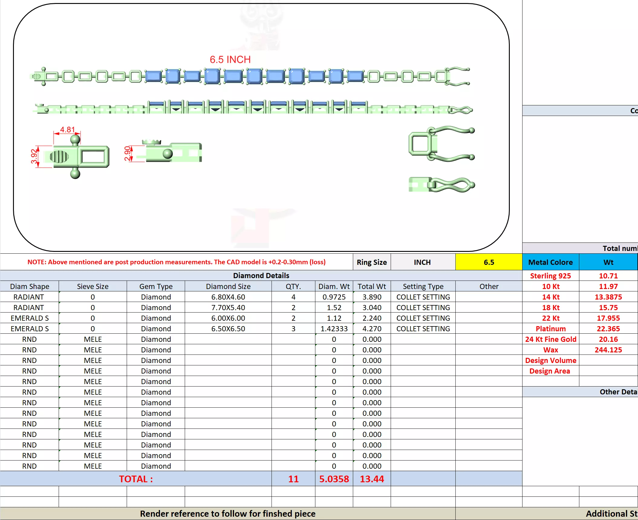The width and height of the screenshot is (638, 520).
Task: Click the Render reference header cell
Action: pos(227,514)
